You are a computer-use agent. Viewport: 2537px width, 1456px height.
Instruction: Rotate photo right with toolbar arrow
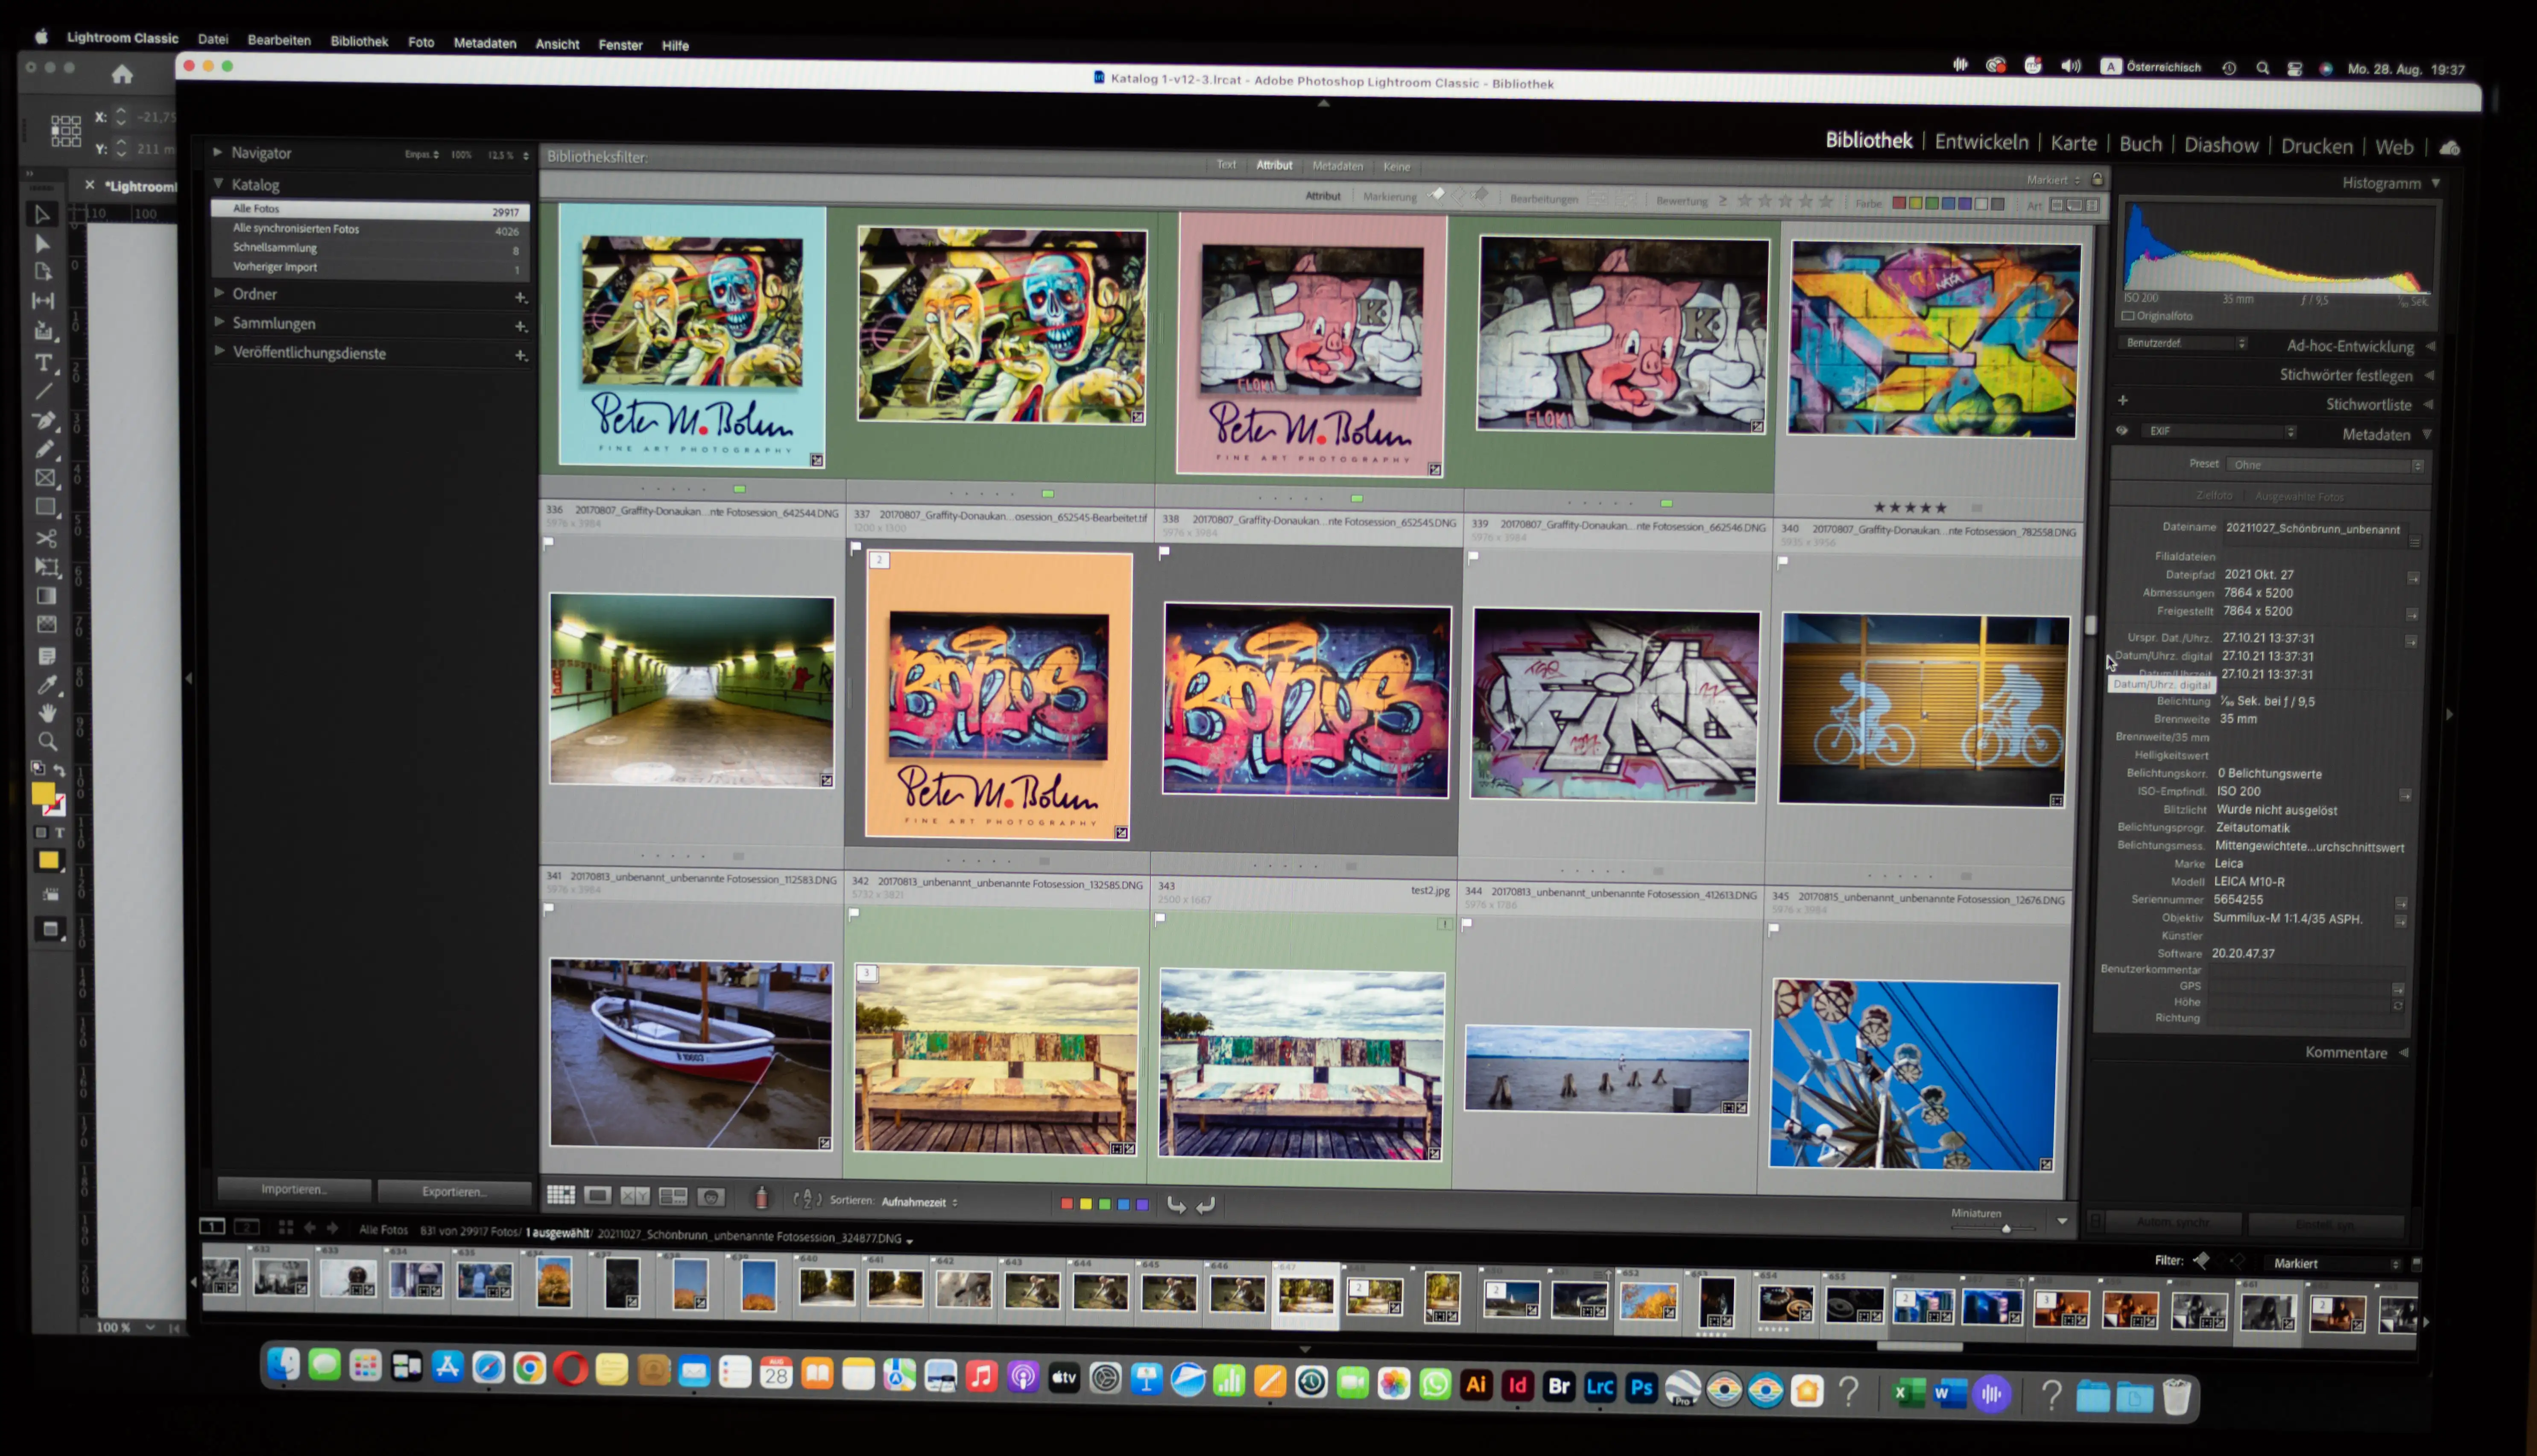pyautogui.click(x=1206, y=1205)
